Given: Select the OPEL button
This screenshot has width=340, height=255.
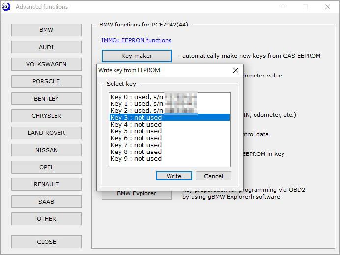Looking at the screenshot, I should pyautogui.click(x=46, y=167).
